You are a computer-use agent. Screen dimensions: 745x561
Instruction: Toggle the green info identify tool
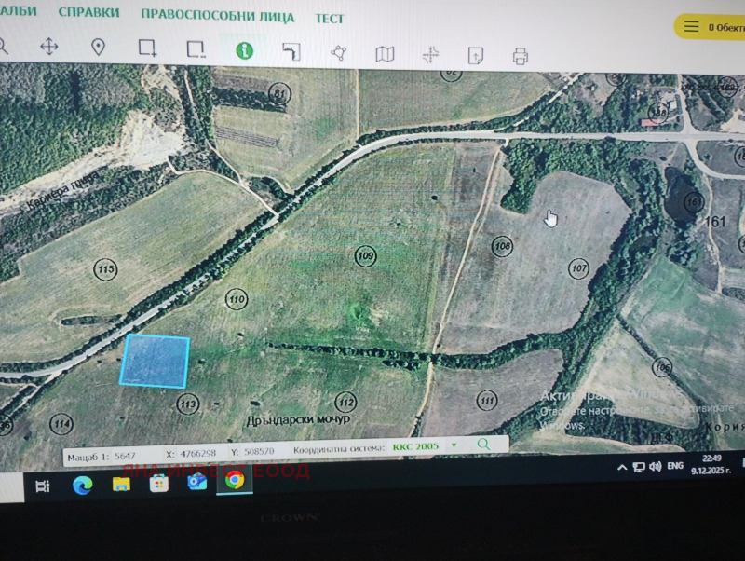(x=244, y=50)
